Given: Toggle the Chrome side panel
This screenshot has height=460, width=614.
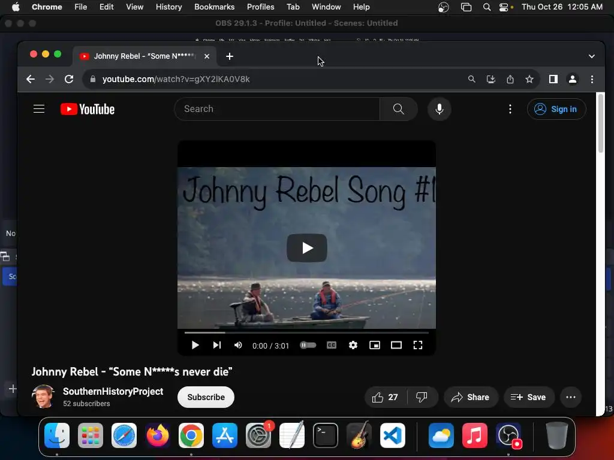Looking at the screenshot, I should (553, 79).
